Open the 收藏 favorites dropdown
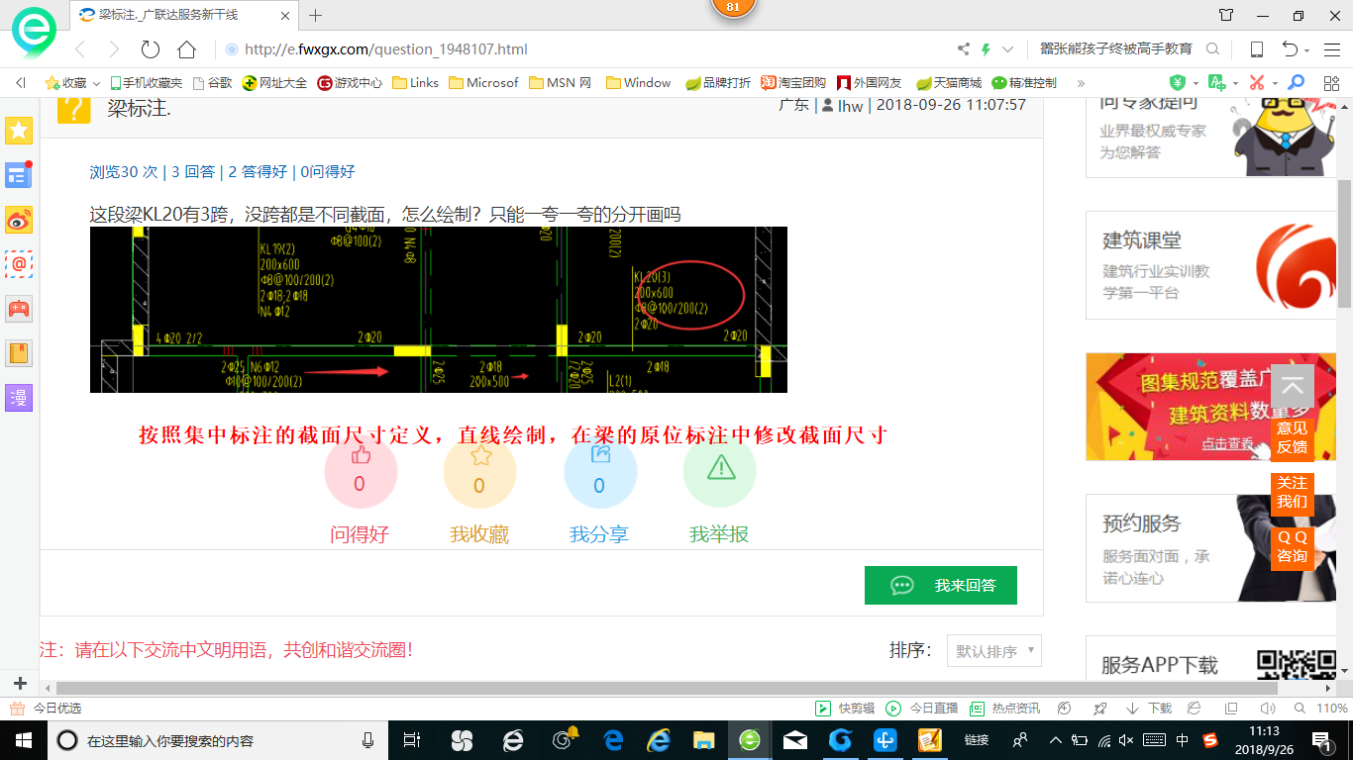 tap(72, 83)
